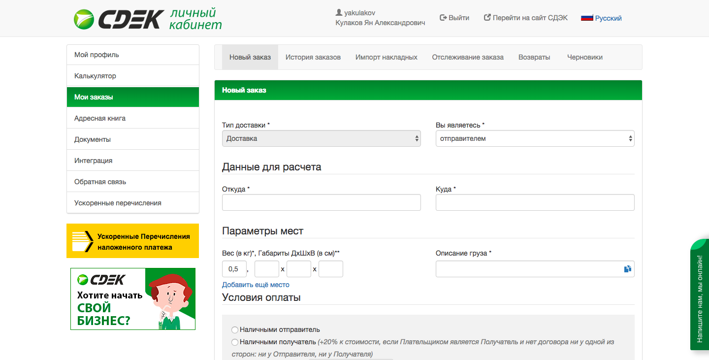This screenshot has height=360, width=709.
Task: Click the copy icon in the cargo description field
Action: click(x=627, y=269)
